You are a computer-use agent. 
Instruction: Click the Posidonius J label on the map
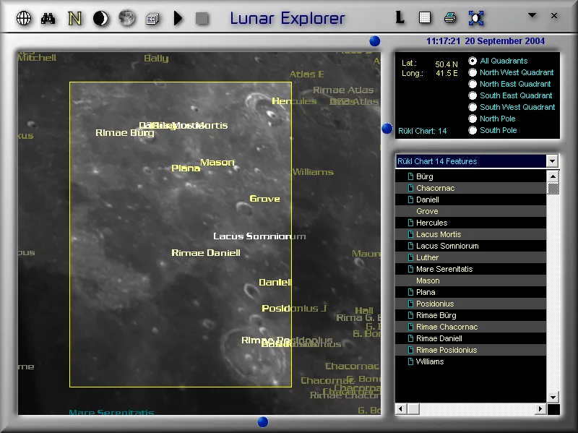pos(294,308)
